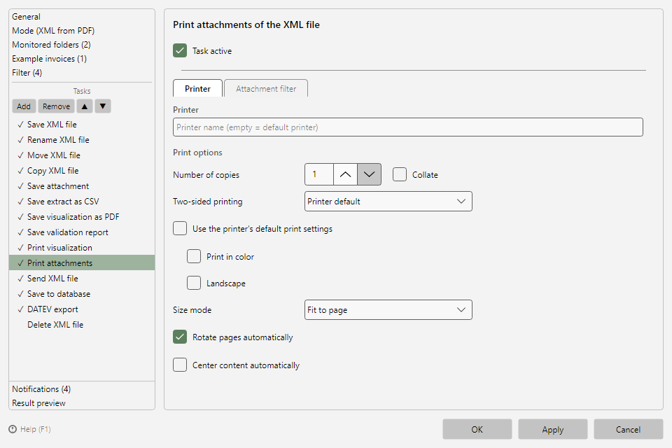Select the Save extract as CSV task
Screen dimensions: 672x448
82,202
